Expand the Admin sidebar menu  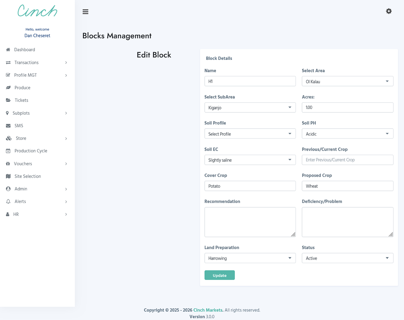(20, 189)
